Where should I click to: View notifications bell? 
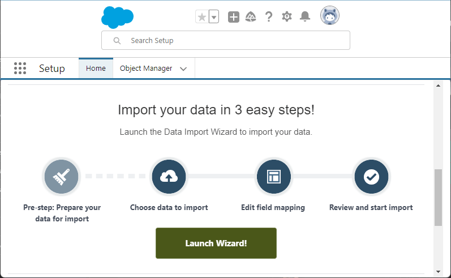[305, 17]
